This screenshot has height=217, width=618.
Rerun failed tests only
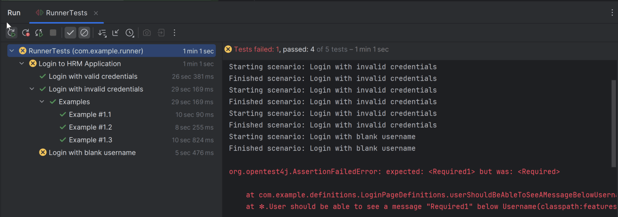point(25,33)
